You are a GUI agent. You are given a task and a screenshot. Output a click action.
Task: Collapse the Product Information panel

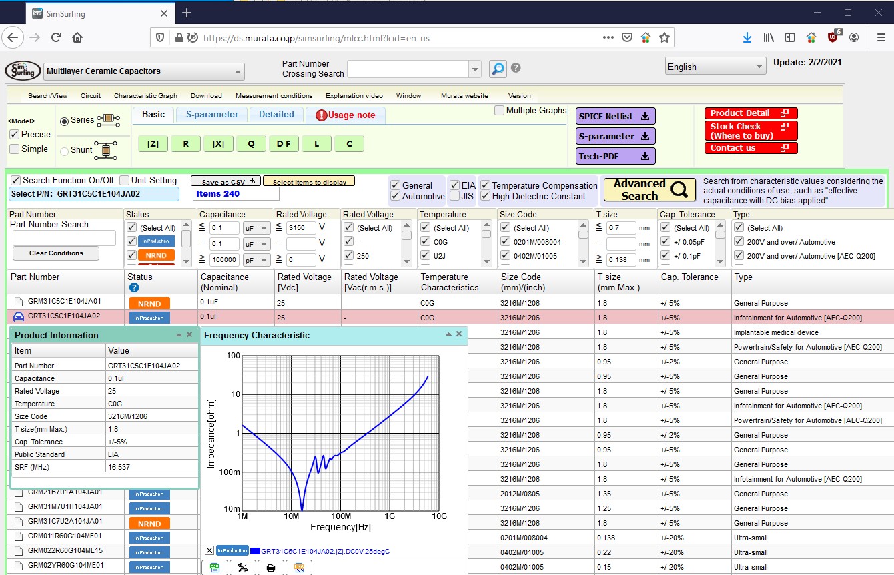(179, 334)
